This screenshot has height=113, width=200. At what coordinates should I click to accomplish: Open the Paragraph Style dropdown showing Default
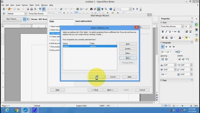coord(26,13)
